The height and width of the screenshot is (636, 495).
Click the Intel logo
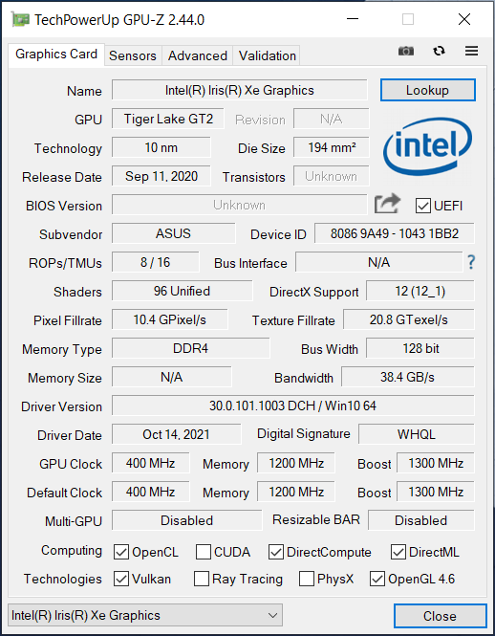tap(428, 146)
